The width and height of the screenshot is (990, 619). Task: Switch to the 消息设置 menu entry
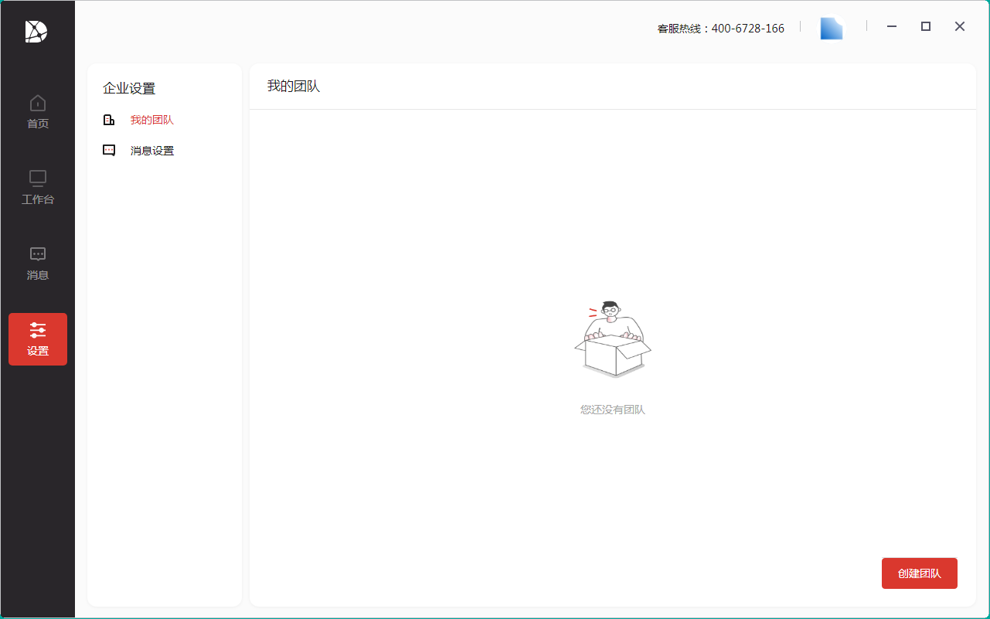click(x=152, y=151)
